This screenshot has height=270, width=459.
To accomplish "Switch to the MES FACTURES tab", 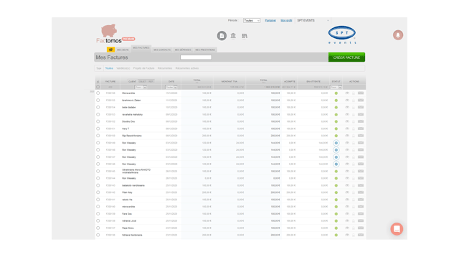I will tap(141, 48).
